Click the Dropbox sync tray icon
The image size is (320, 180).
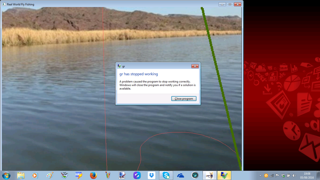click(283, 176)
